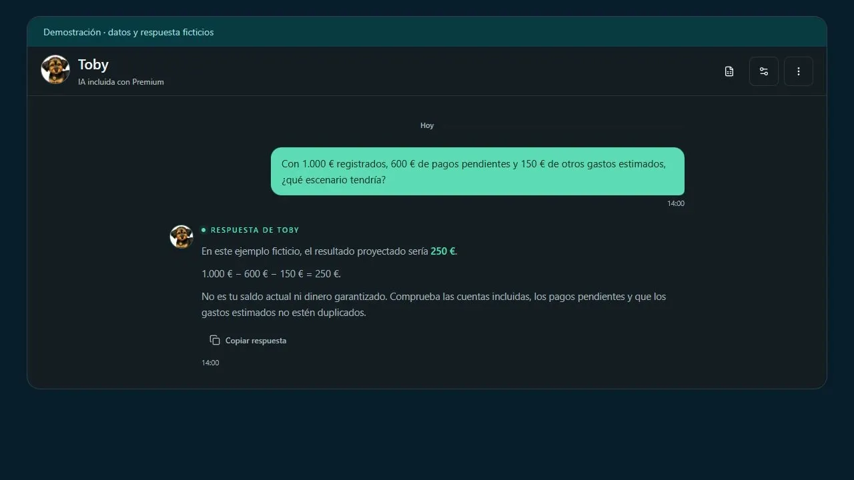The image size is (854, 480).
Task: Open the three-dot more options menu
Action: (x=799, y=71)
